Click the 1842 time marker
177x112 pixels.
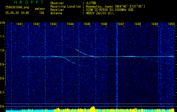tap(37, 24)
